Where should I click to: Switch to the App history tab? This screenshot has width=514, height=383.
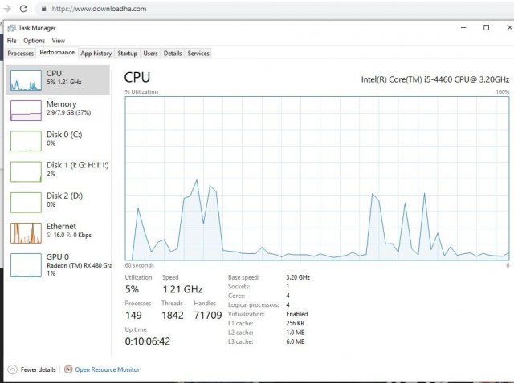96,54
